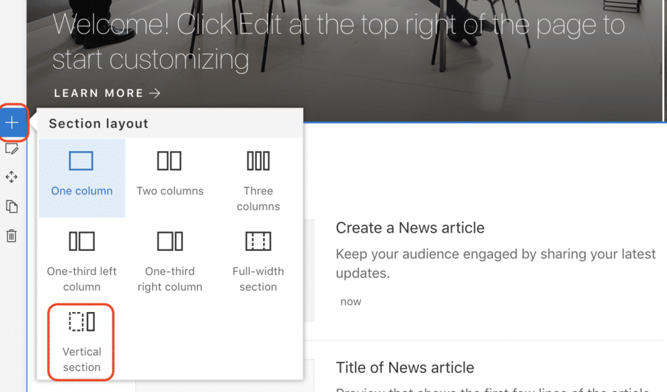Open the Edit section pencil icon
667x392 pixels.
(x=12, y=148)
